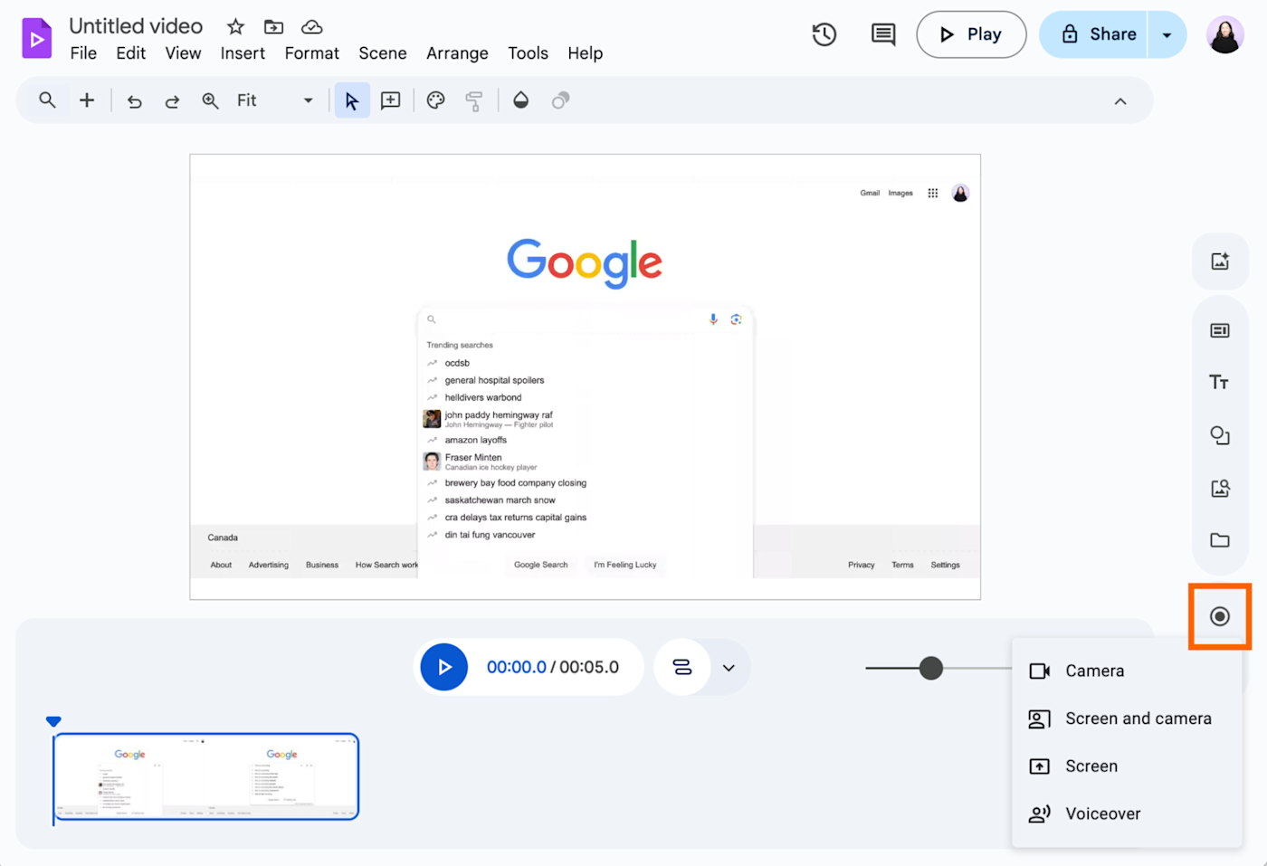Viewport: 1267px width, 866px height.
Task: Click the record button in sidebar
Action: click(1220, 616)
